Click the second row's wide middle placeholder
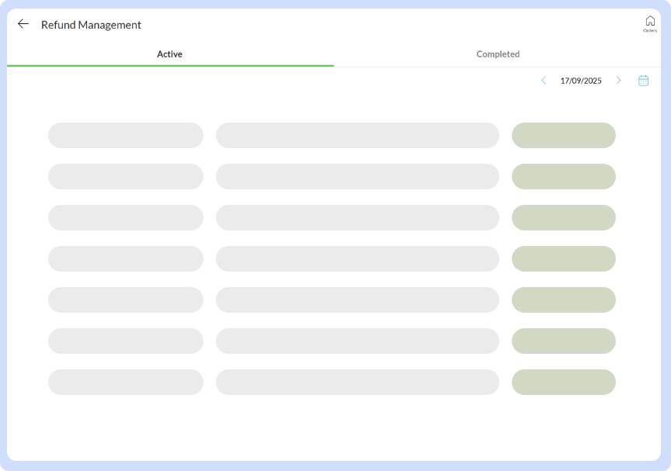 click(x=357, y=176)
